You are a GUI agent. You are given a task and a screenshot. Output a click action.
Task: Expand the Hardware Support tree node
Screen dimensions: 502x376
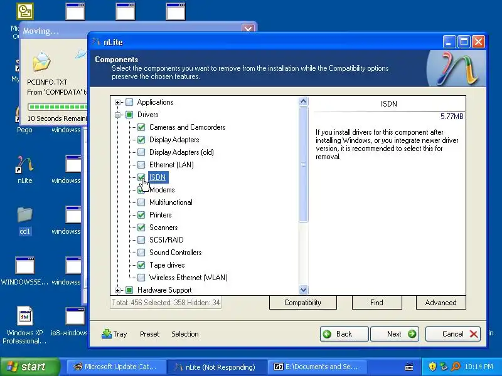point(117,290)
